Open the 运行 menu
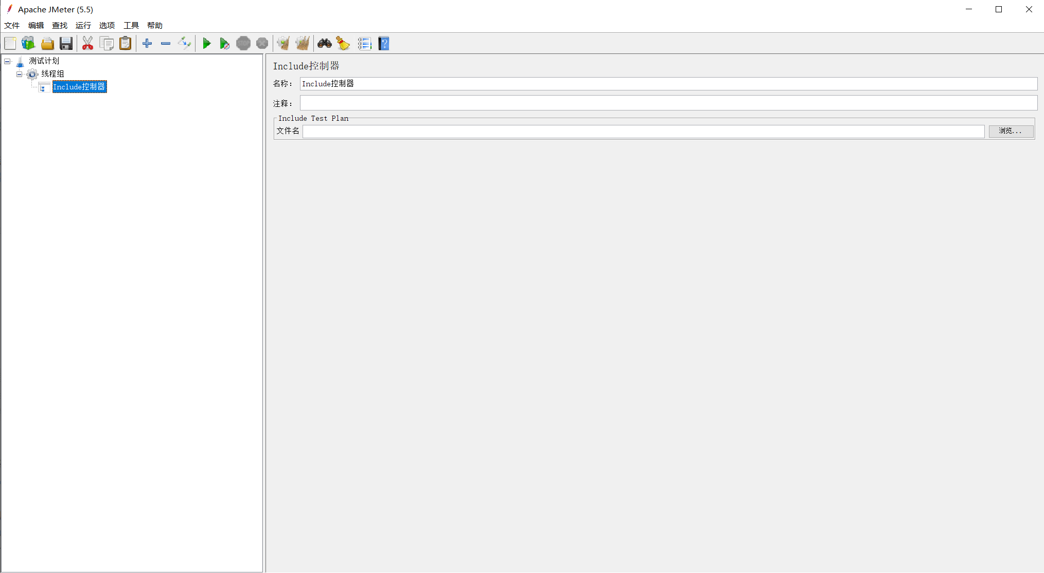Screen dimensions: 1044x573 click(83, 25)
